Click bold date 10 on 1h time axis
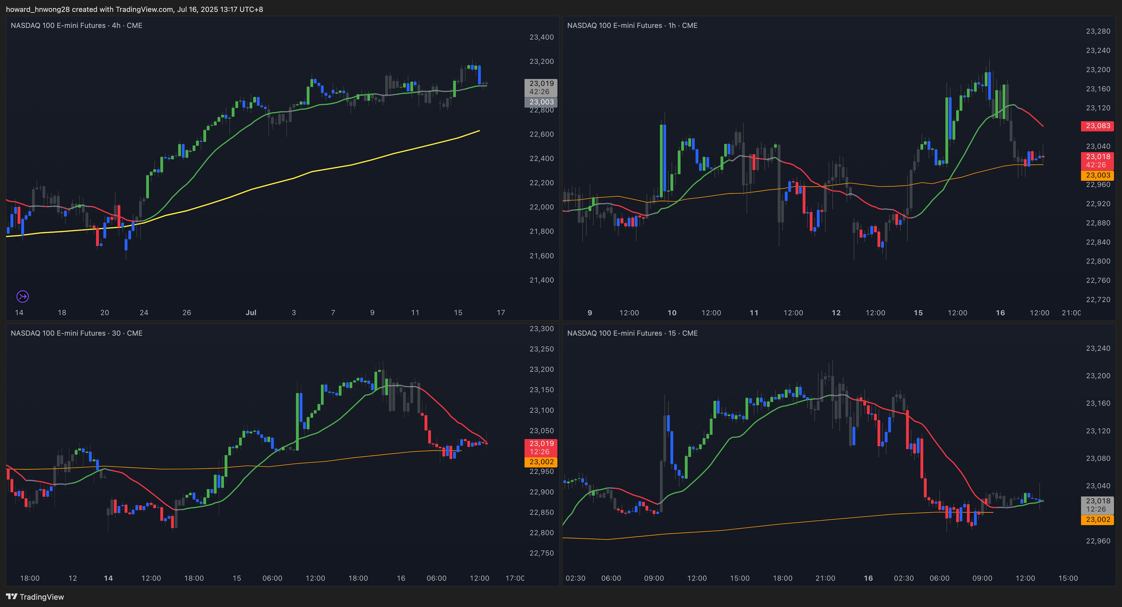Viewport: 1122px width, 607px height. coord(672,313)
